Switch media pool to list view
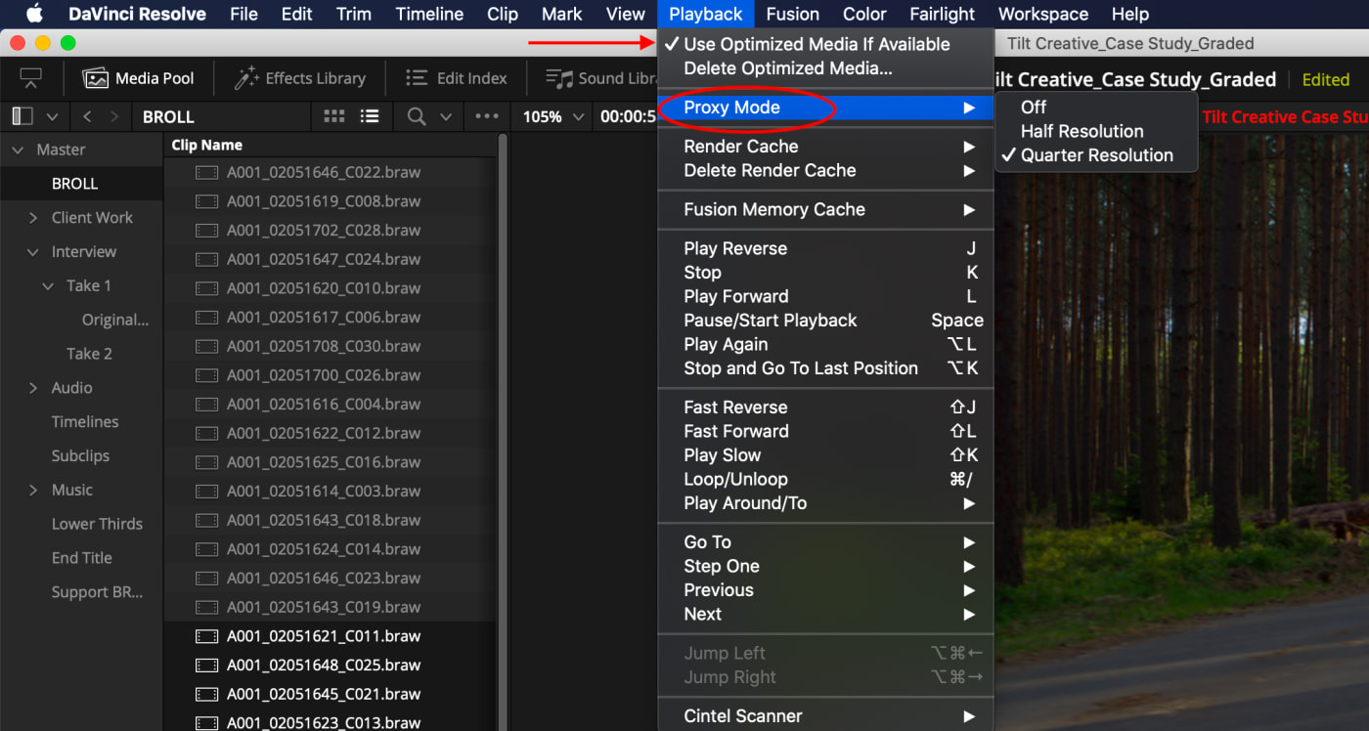This screenshot has width=1369, height=731. [x=370, y=116]
